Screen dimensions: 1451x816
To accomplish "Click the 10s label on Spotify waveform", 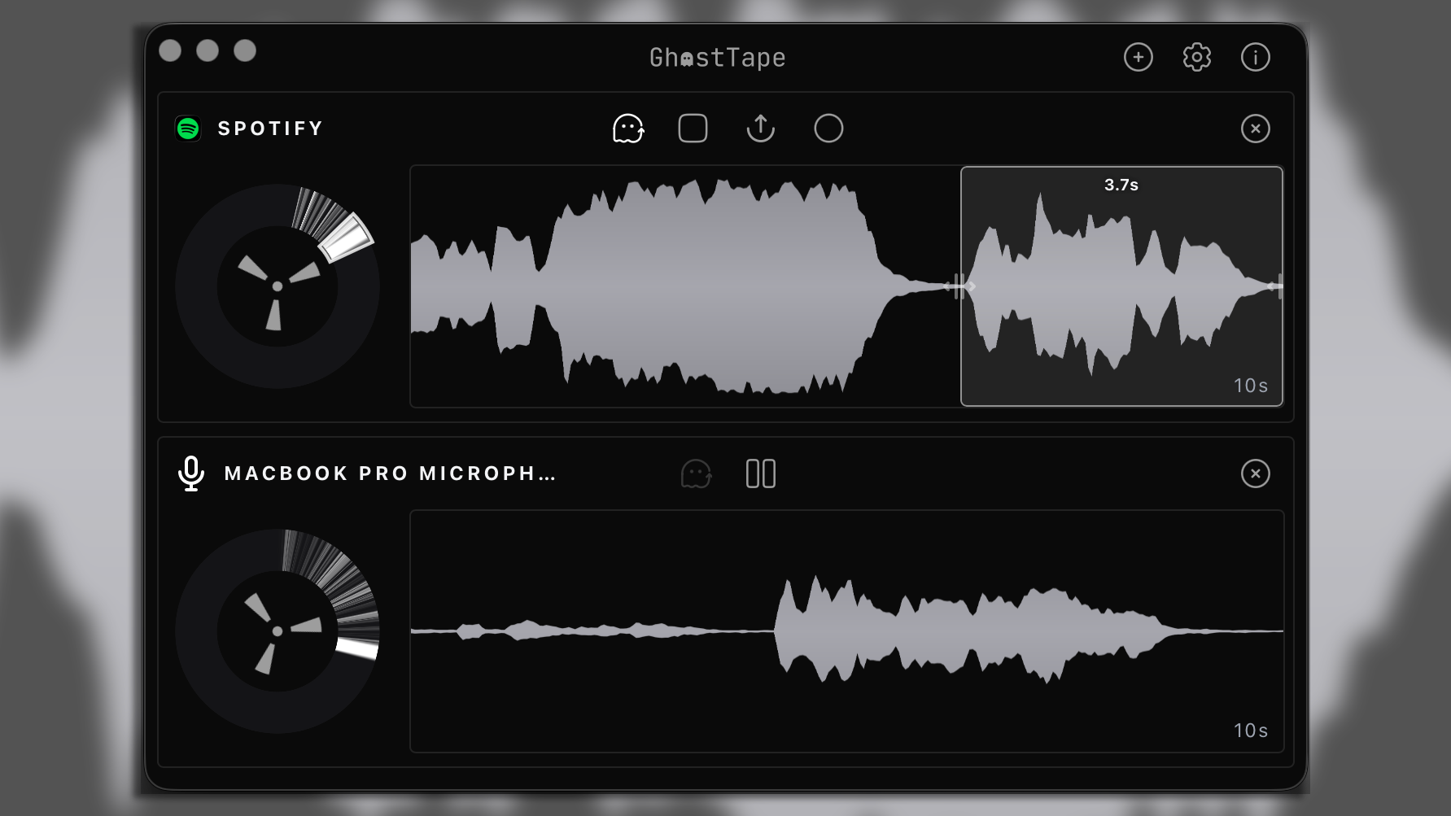I will (1251, 386).
